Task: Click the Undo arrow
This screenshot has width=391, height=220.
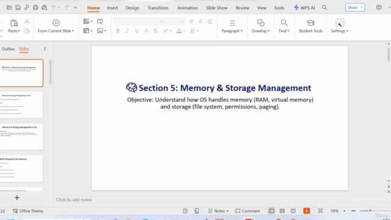Action: [54, 7]
